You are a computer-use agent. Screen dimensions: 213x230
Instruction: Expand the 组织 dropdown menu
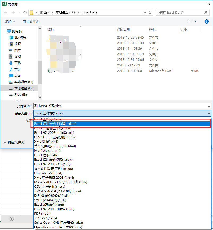[10, 21]
